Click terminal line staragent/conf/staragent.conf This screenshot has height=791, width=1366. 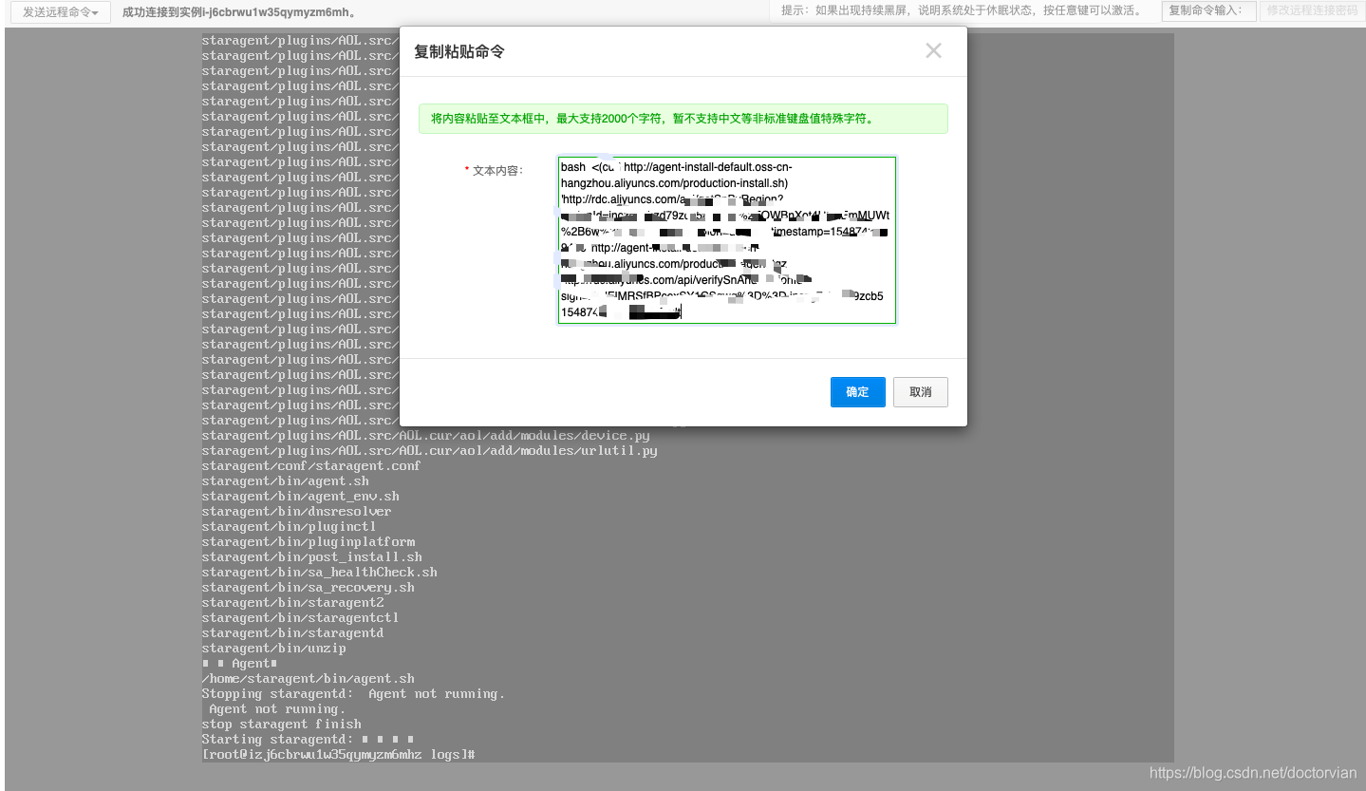coord(311,466)
